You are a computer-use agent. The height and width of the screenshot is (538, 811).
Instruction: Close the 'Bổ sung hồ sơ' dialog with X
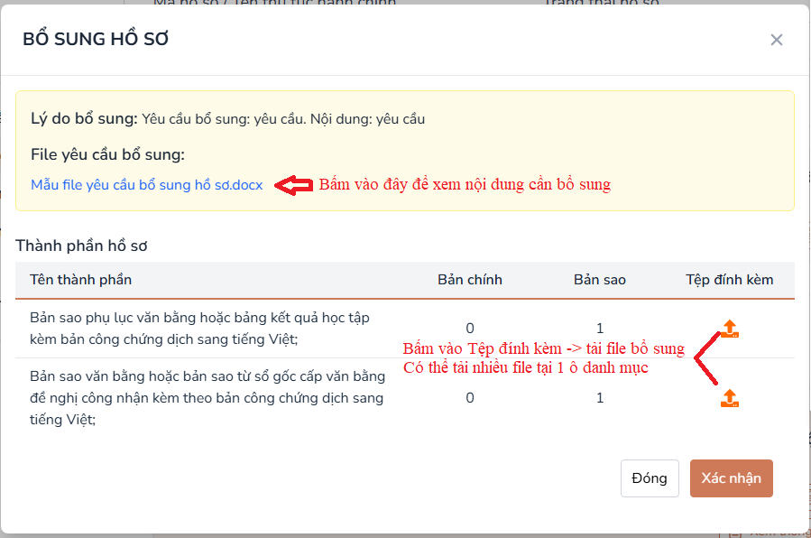[x=777, y=40]
